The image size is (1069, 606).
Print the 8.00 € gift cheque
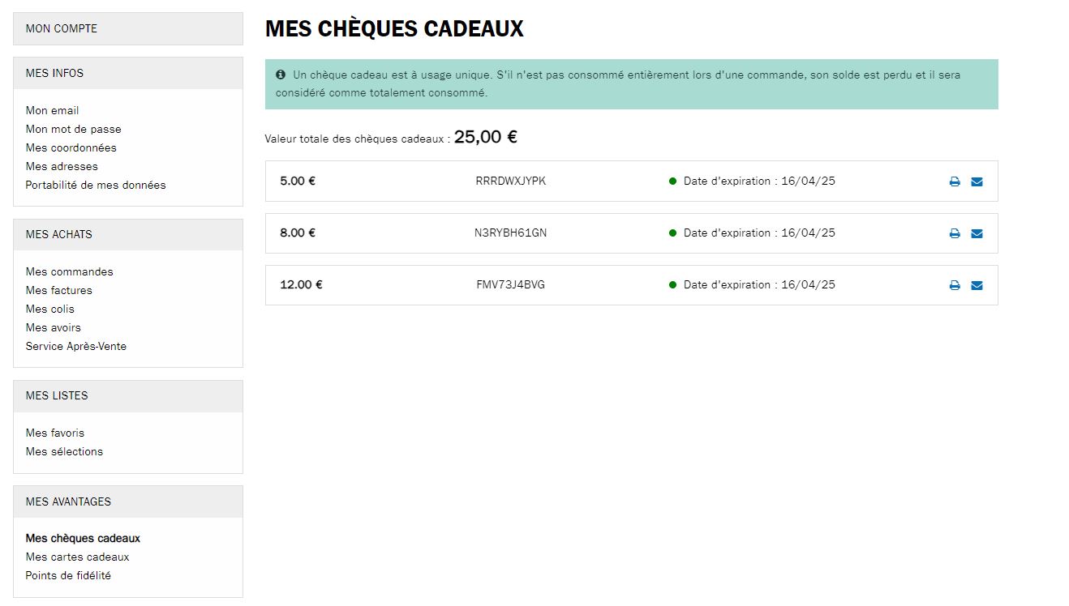tap(955, 233)
